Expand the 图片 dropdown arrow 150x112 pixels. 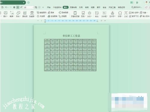click(x=8, y=16)
